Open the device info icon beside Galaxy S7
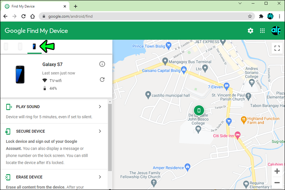 click(102, 64)
